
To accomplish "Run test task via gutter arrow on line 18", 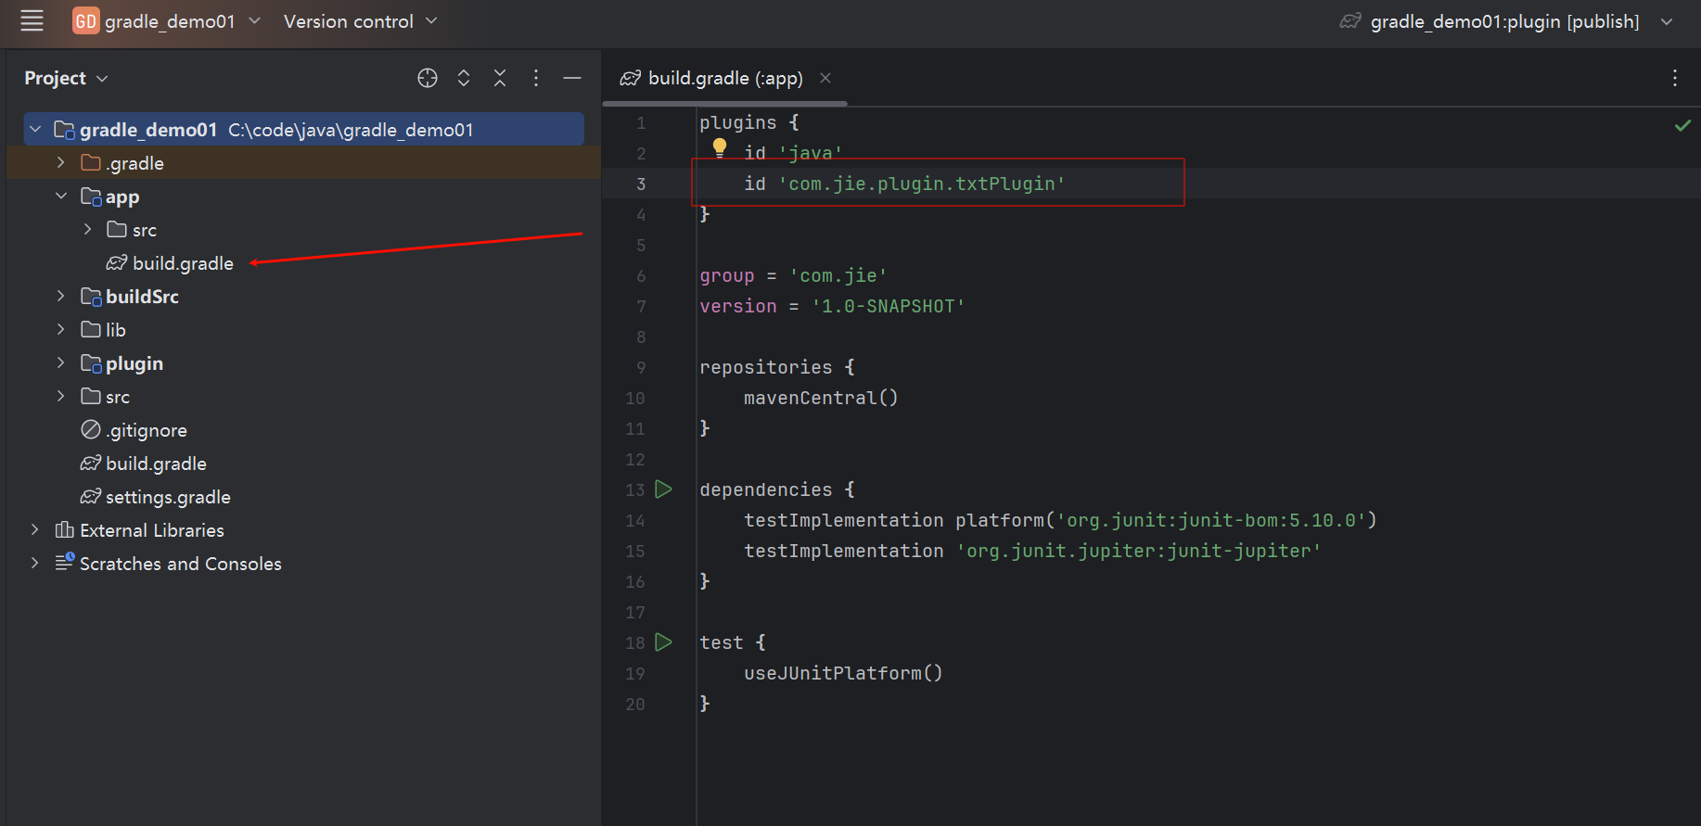I will (x=663, y=642).
